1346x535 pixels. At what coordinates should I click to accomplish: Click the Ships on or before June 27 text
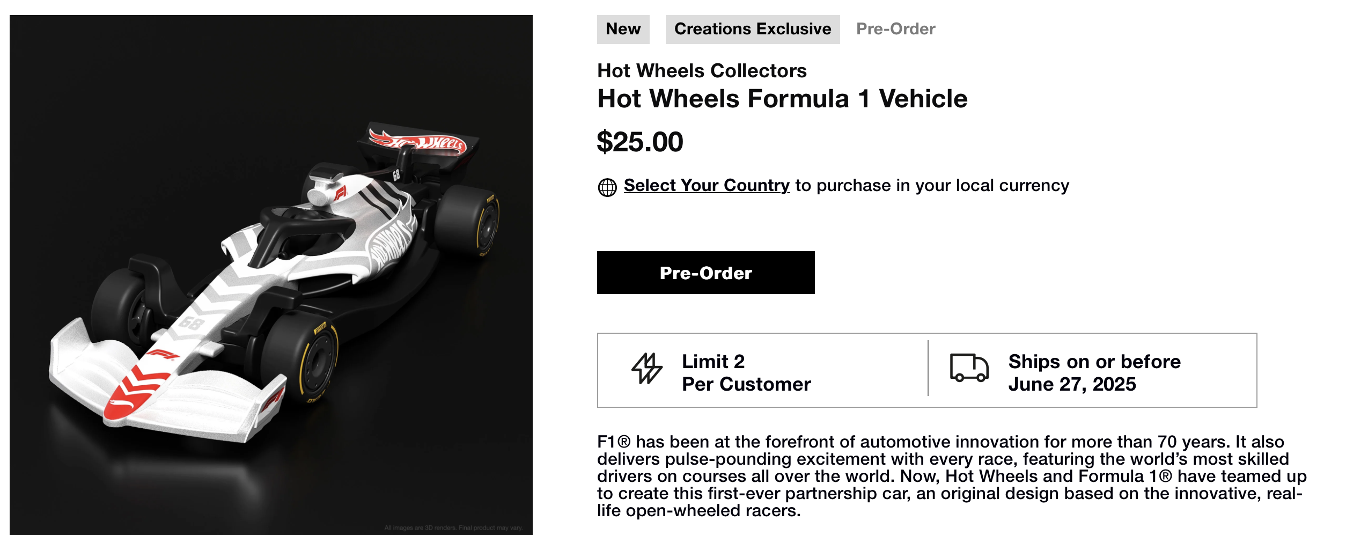[x=1094, y=372]
